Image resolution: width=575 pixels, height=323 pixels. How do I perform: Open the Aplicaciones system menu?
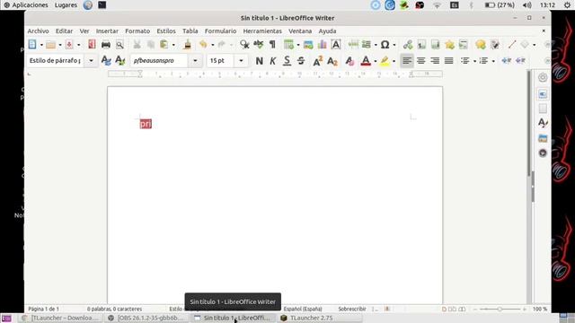coord(26,5)
